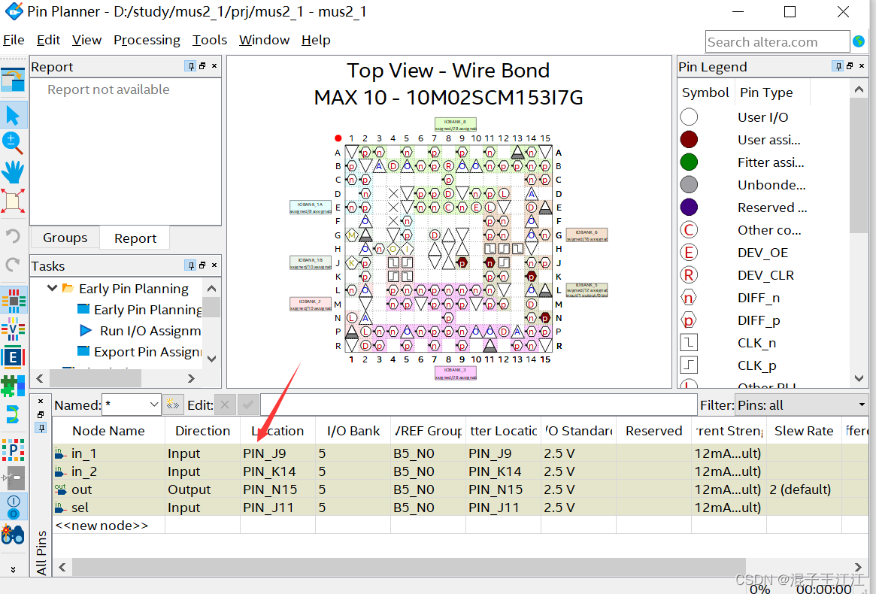
Task: Click the undo arrow in sidebar
Action: [x=13, y=236]
